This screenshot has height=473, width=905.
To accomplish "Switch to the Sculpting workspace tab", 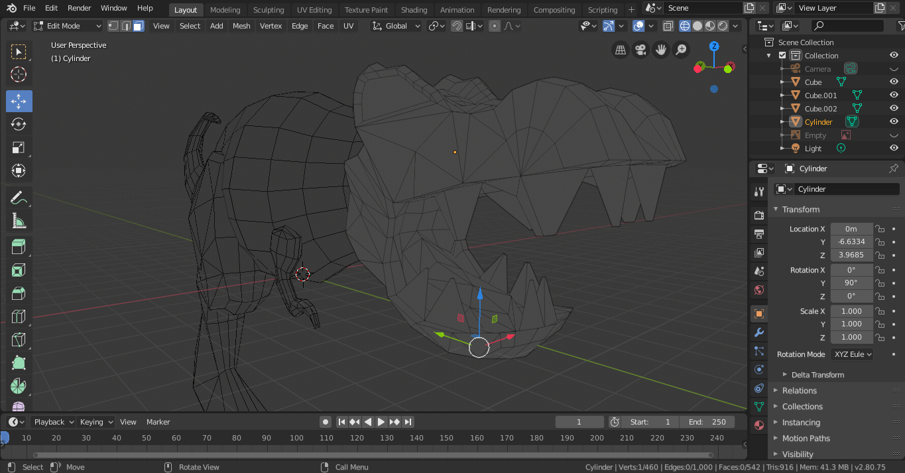I will [x=268, y=10].
